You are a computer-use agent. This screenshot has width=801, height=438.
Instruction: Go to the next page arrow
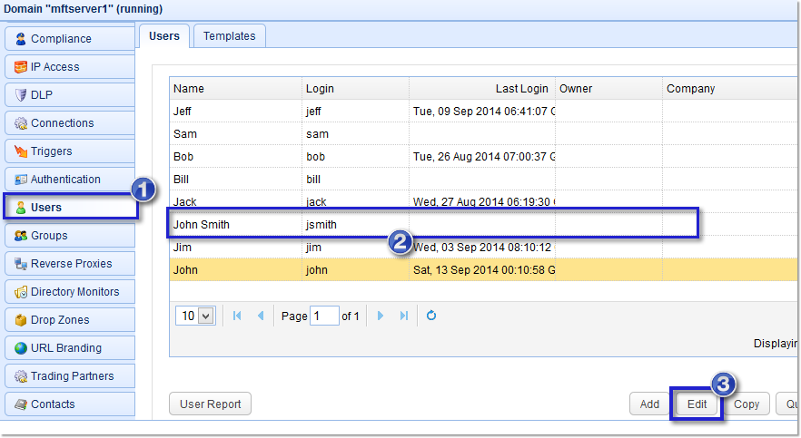coord(381,316)
